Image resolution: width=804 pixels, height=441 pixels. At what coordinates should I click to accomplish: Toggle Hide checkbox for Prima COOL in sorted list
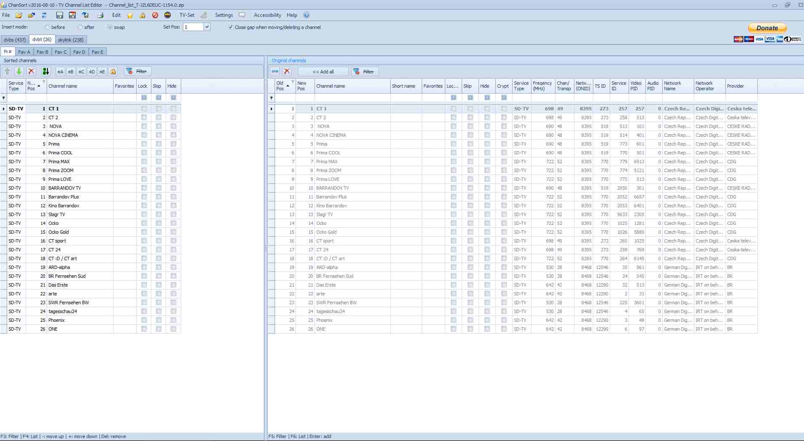pos(173,153)
